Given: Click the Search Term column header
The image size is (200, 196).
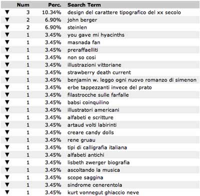Looking at the screenshot, I should (84, 5).
